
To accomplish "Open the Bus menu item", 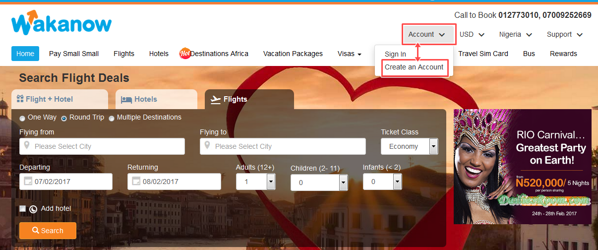I will coord(529,54).
